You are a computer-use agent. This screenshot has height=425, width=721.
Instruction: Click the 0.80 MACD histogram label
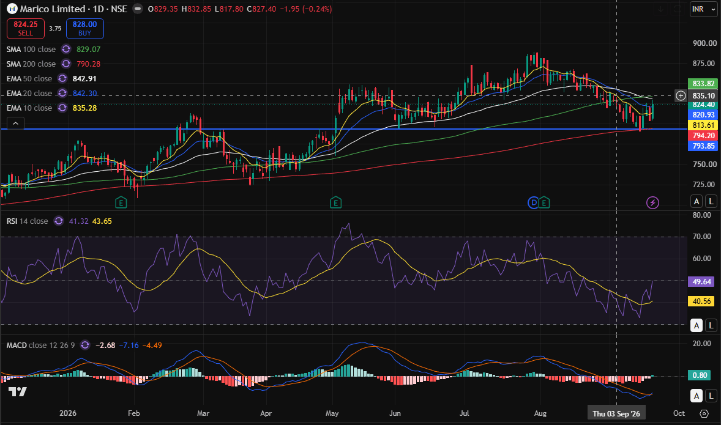click(x=700, y=375)
